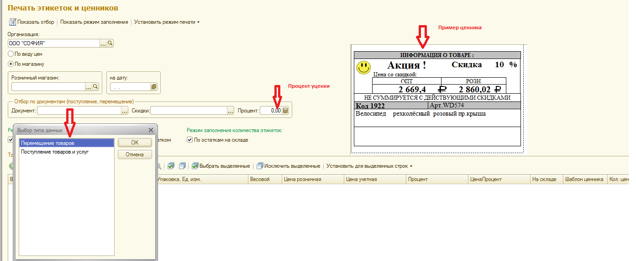Select the По магазину radio option

click(11, 64)
